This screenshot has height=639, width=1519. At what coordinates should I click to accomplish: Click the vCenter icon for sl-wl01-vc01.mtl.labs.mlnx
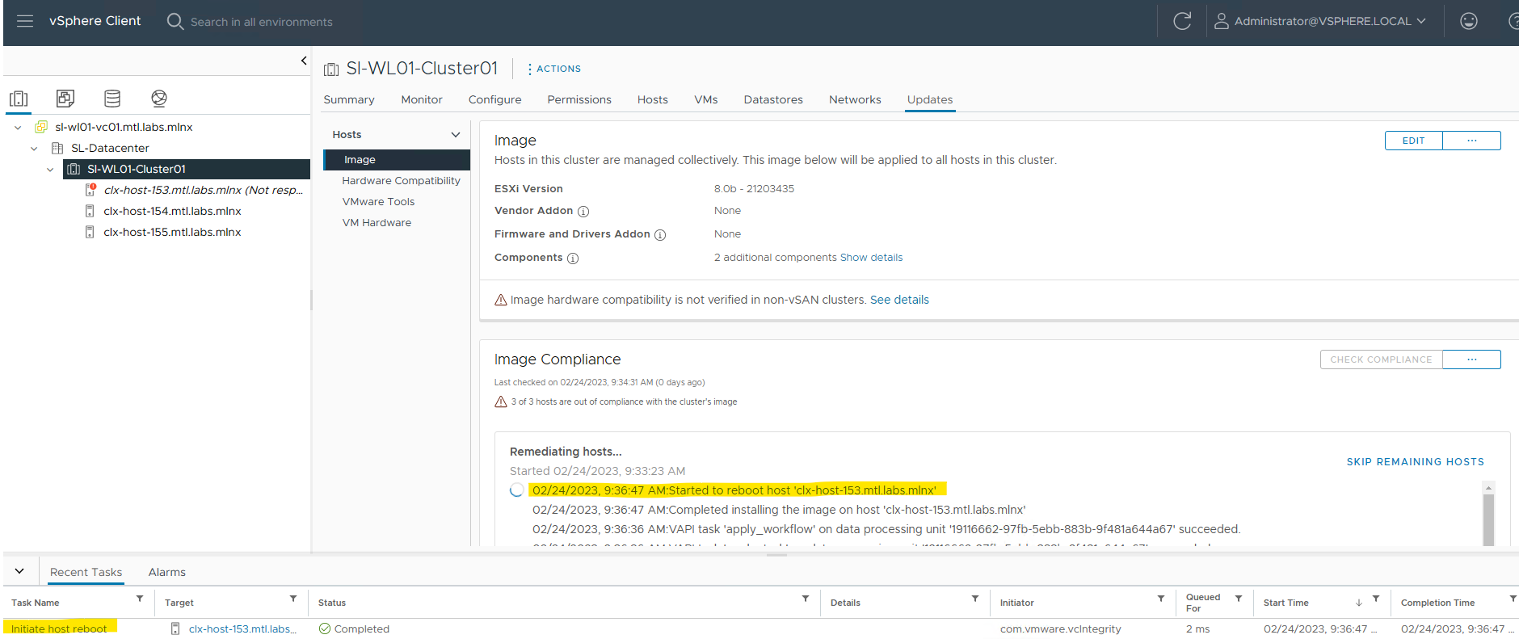tap(41, 127)
